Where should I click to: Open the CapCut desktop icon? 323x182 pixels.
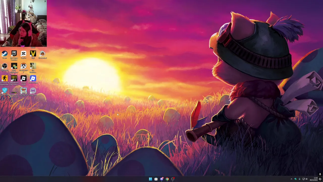pos(23,55)
